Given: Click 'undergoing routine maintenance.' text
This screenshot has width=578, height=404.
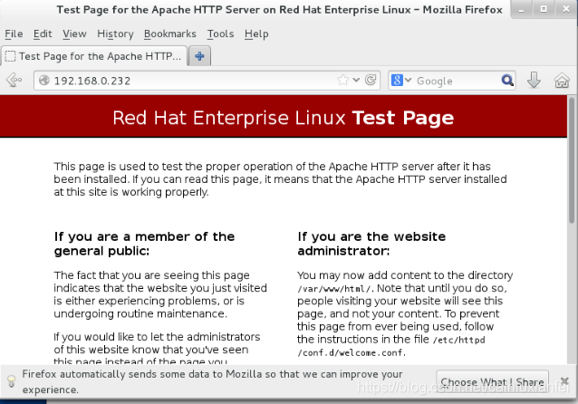Looking at the screenshot, I should pos(140,313).
